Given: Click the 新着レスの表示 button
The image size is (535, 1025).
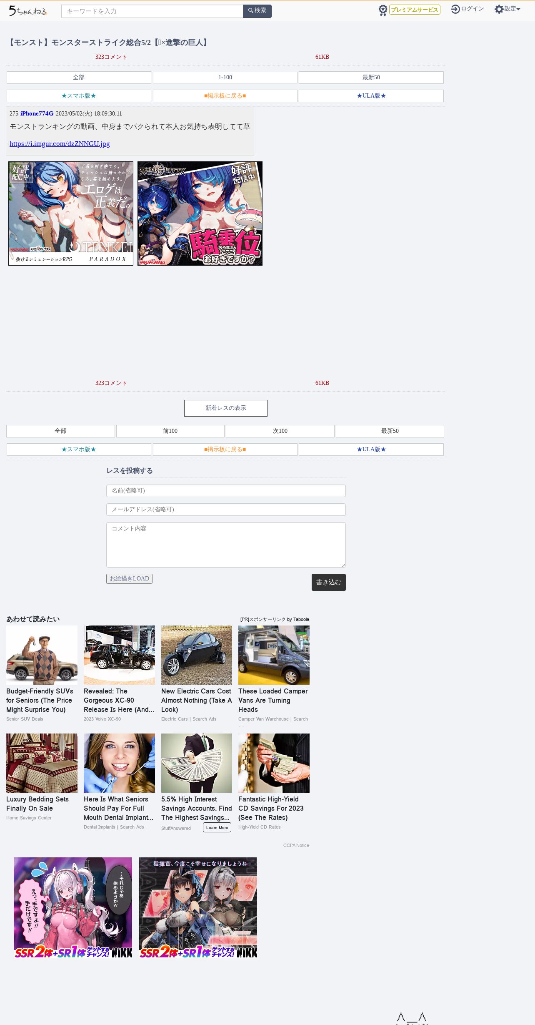Looking at the screenshot, I should (226, 408).
